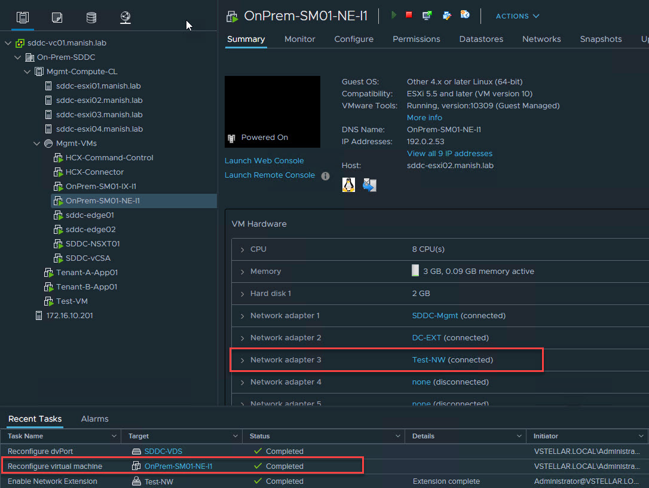The width and height of the screenshot is (649, 488).
Task: Switch to VMs and Templates view icon
Action: pos(57,17)
